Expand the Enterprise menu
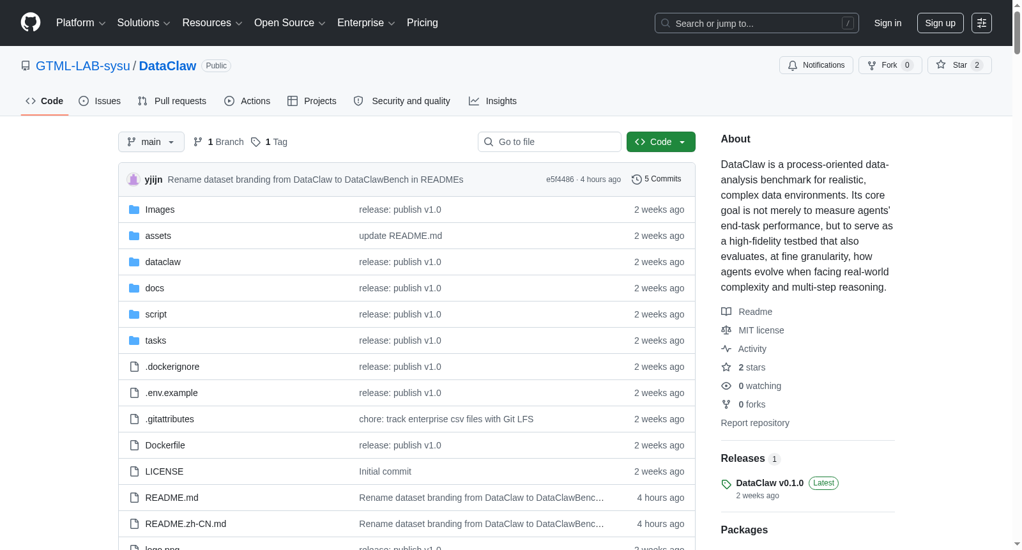This screenshot has width=1022, height=550. click(366, 23)
